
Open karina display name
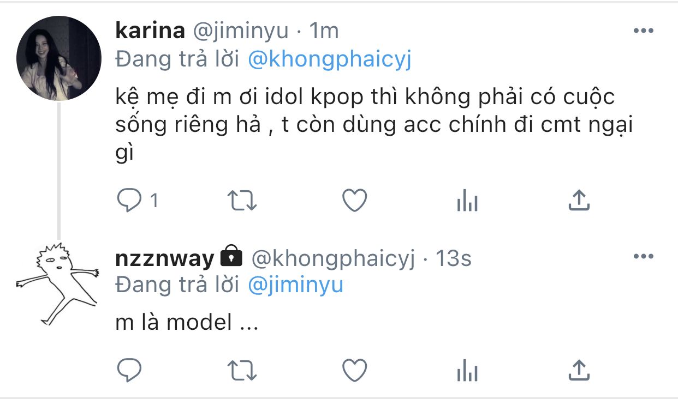coord(150,31)
